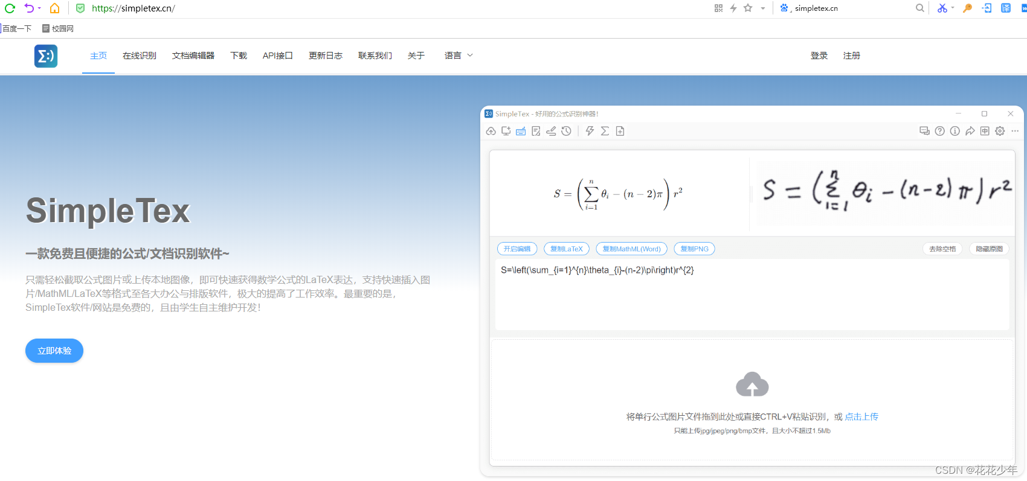Viewport: 1027px width, 481px height.
Task: Toggle 开启编辑 enable editing
Action: point(517,249)
